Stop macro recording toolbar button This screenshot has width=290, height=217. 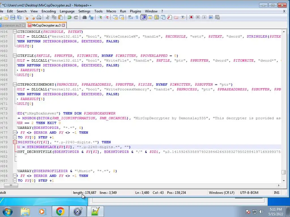click(198, 17)
